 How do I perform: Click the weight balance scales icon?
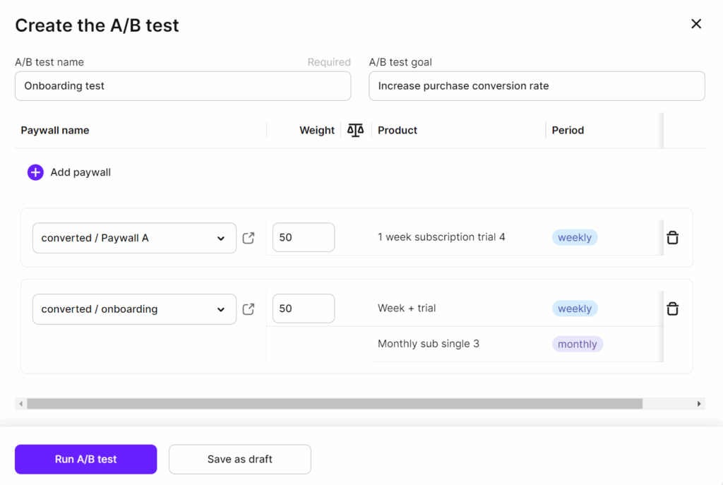click(x=354, y=130)
